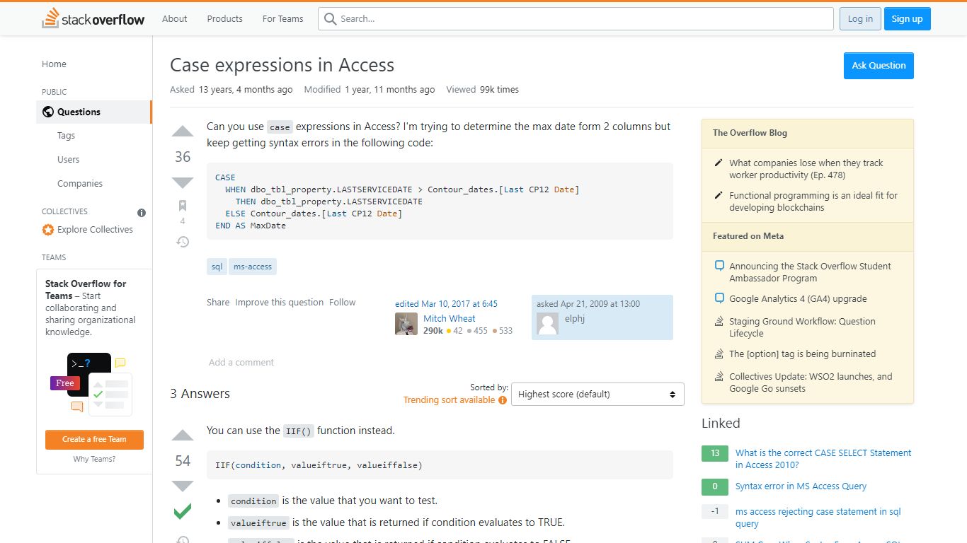Open linked ms access rejecting case statement
This screenshot has width=967, height=543.
(818, 518)
